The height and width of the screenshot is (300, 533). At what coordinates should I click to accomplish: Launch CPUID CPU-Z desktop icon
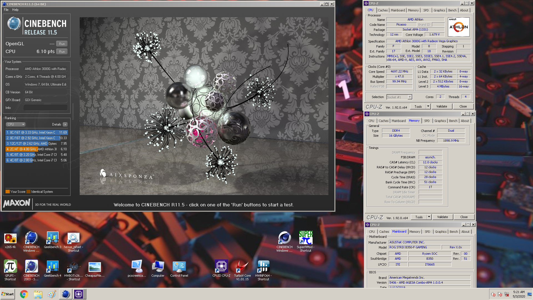[x=221, y=269]
